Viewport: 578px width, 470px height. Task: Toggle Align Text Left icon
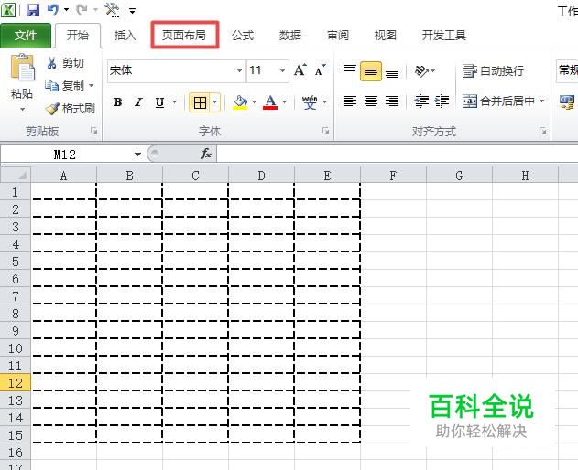(x=349, y=101)
